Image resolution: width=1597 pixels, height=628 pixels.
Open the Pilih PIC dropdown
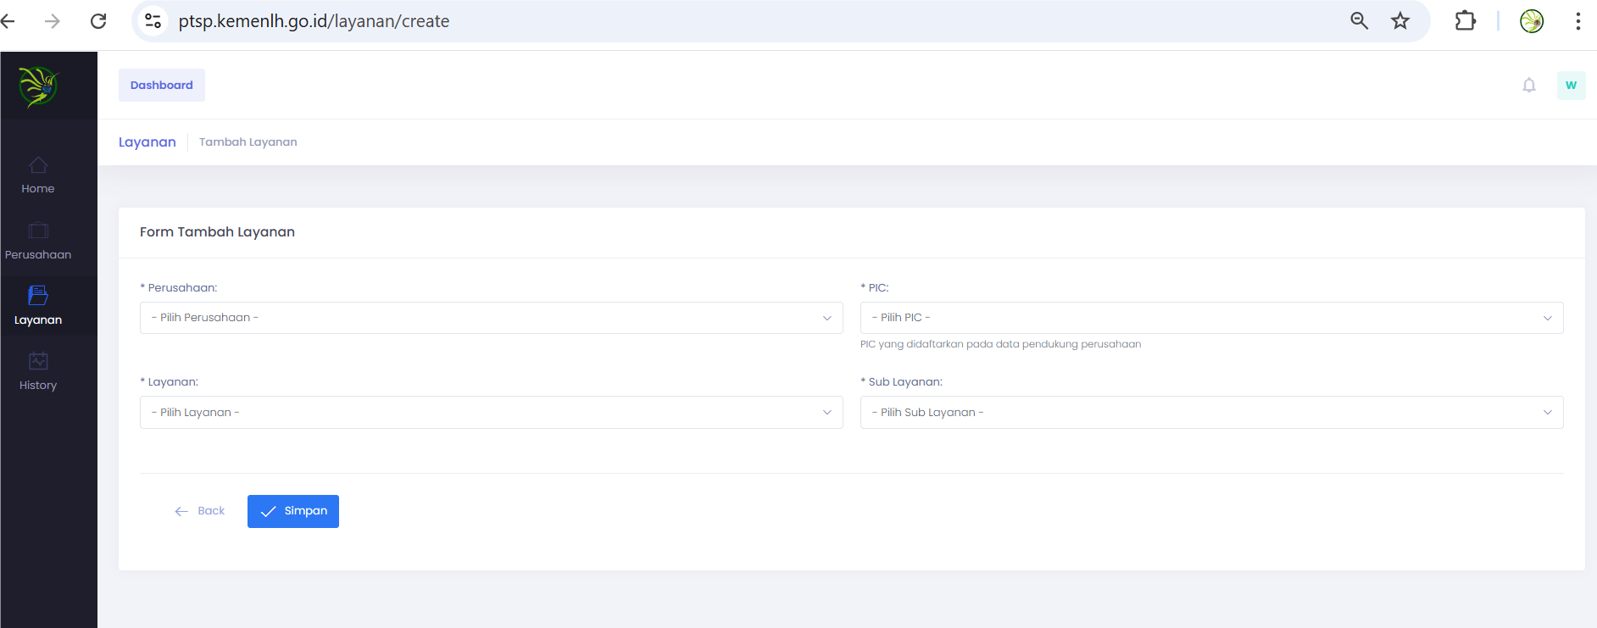1211,318
